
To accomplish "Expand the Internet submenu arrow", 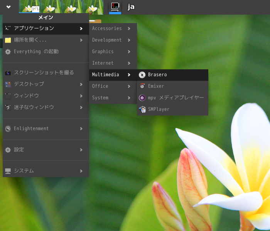I will click(129, 63).
